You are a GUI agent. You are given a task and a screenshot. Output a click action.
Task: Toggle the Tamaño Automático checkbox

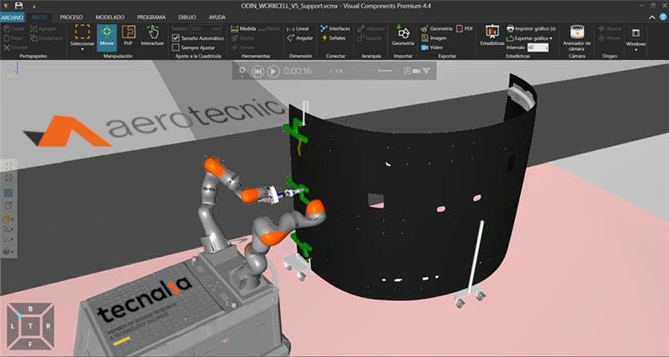(x=175, y=38)
